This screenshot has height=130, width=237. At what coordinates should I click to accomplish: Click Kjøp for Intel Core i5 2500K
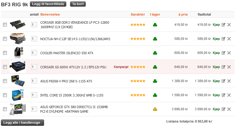coord(216,95)
